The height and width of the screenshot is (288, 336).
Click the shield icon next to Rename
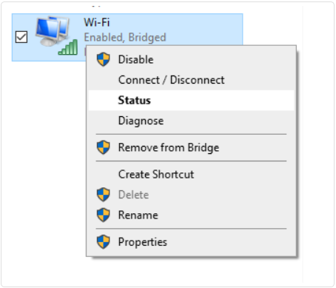103,215
